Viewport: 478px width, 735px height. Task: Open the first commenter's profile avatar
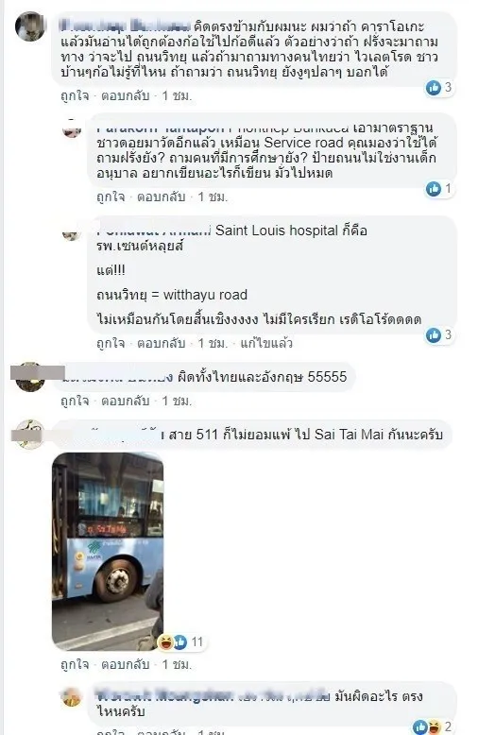coord(30,26)
